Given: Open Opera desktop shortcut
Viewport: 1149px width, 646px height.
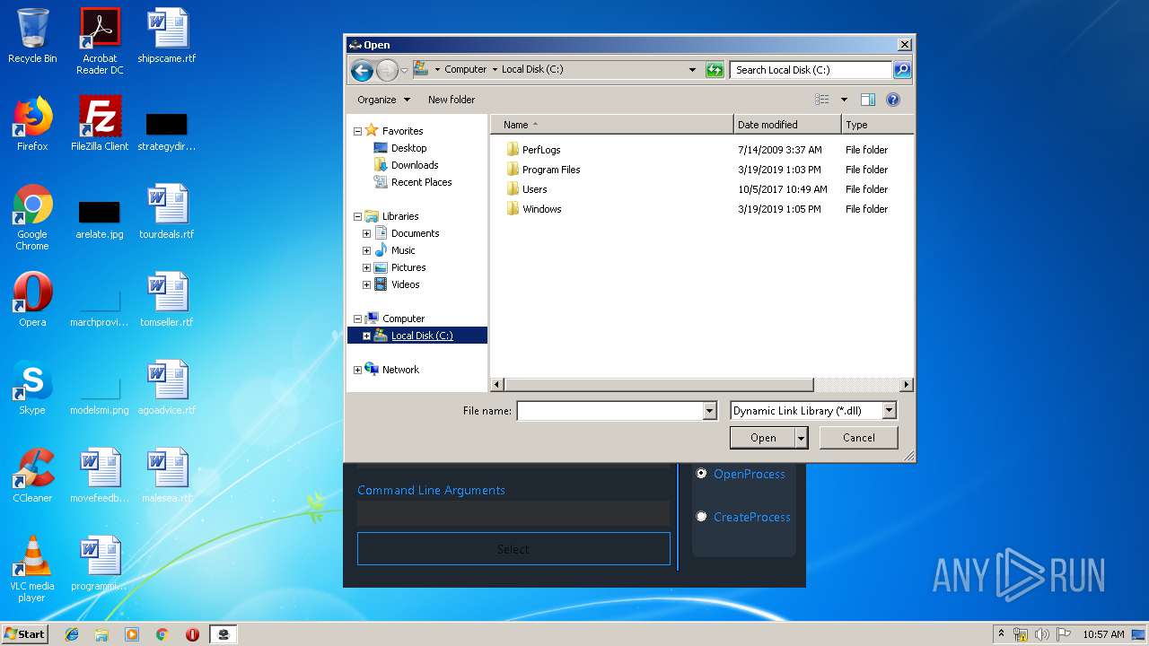Looking at the screenshot, I should (x=32, y=299).
